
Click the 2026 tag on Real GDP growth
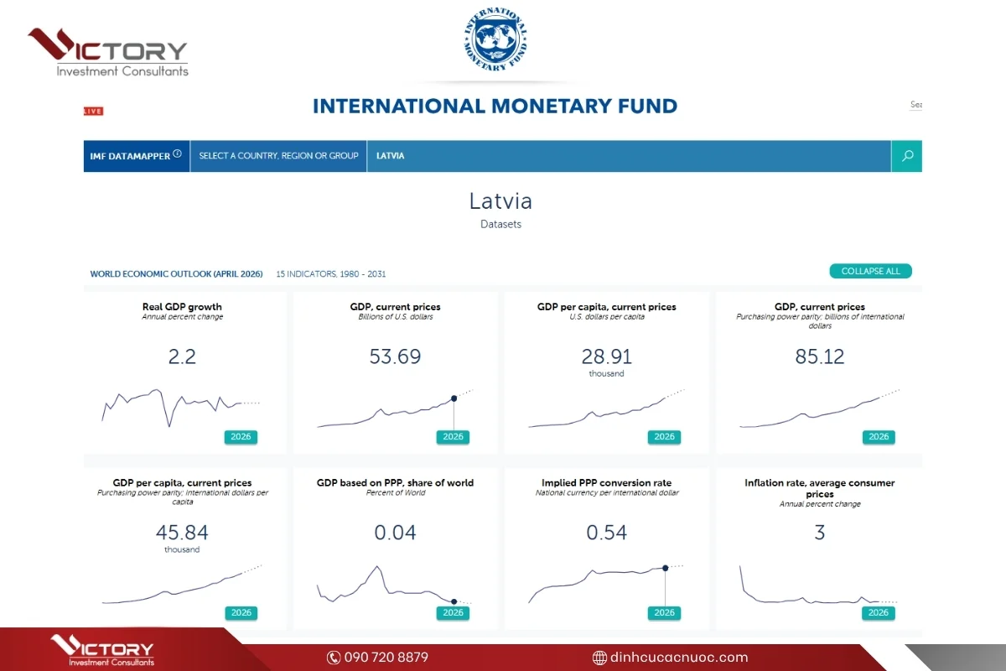coord(241,437)
